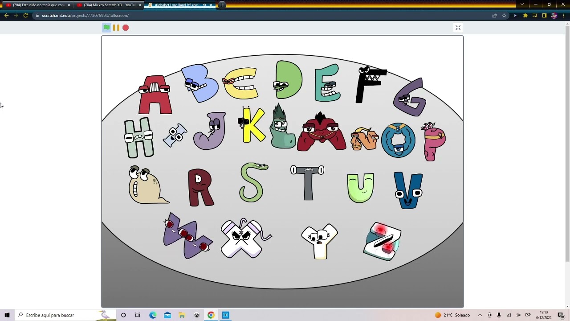Screen dimensions: 570x321
Task: Open the blue arrow extension icon
Action: pyautogui.click(x=515, y=16)
